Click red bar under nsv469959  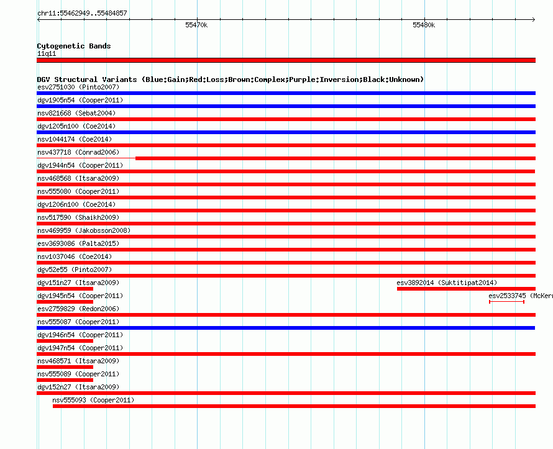(286, 237)
